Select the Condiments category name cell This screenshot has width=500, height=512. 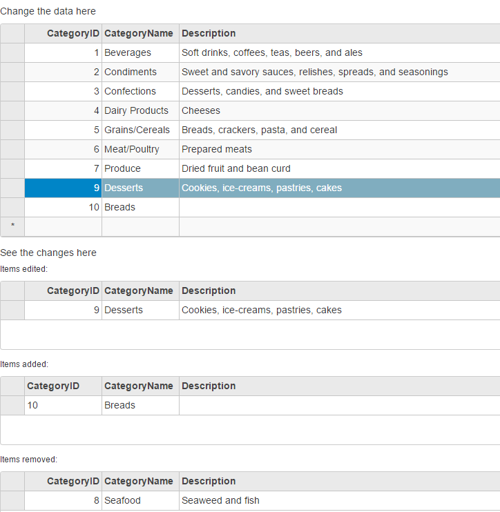coord(140,72)
